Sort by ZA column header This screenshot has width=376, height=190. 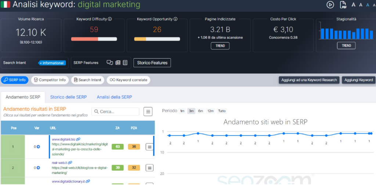pyautogui.click(x=117, y=128)
